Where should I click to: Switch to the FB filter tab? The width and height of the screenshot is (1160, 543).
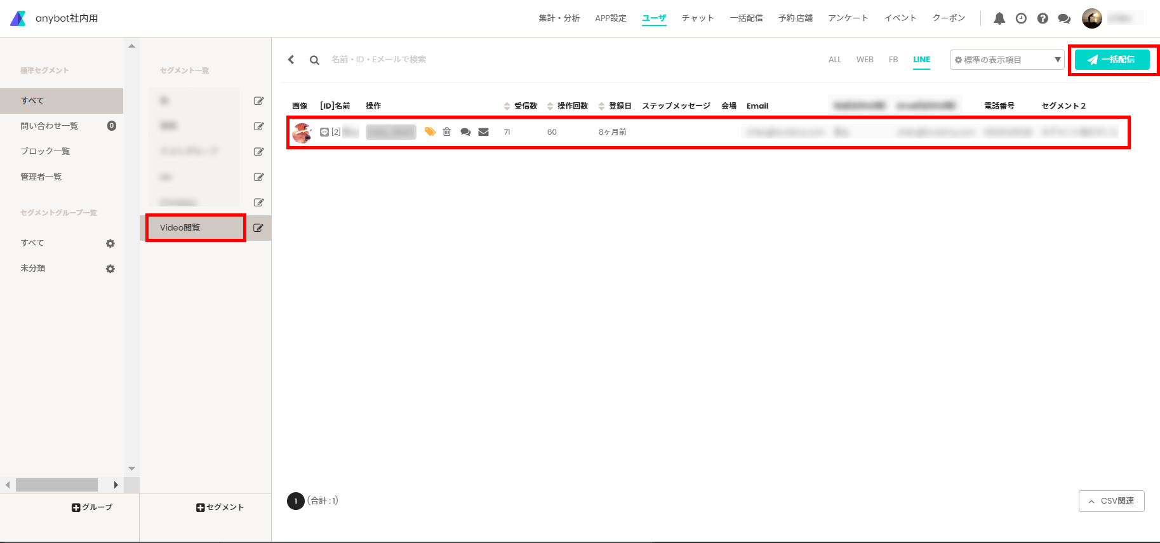(893, 60)
